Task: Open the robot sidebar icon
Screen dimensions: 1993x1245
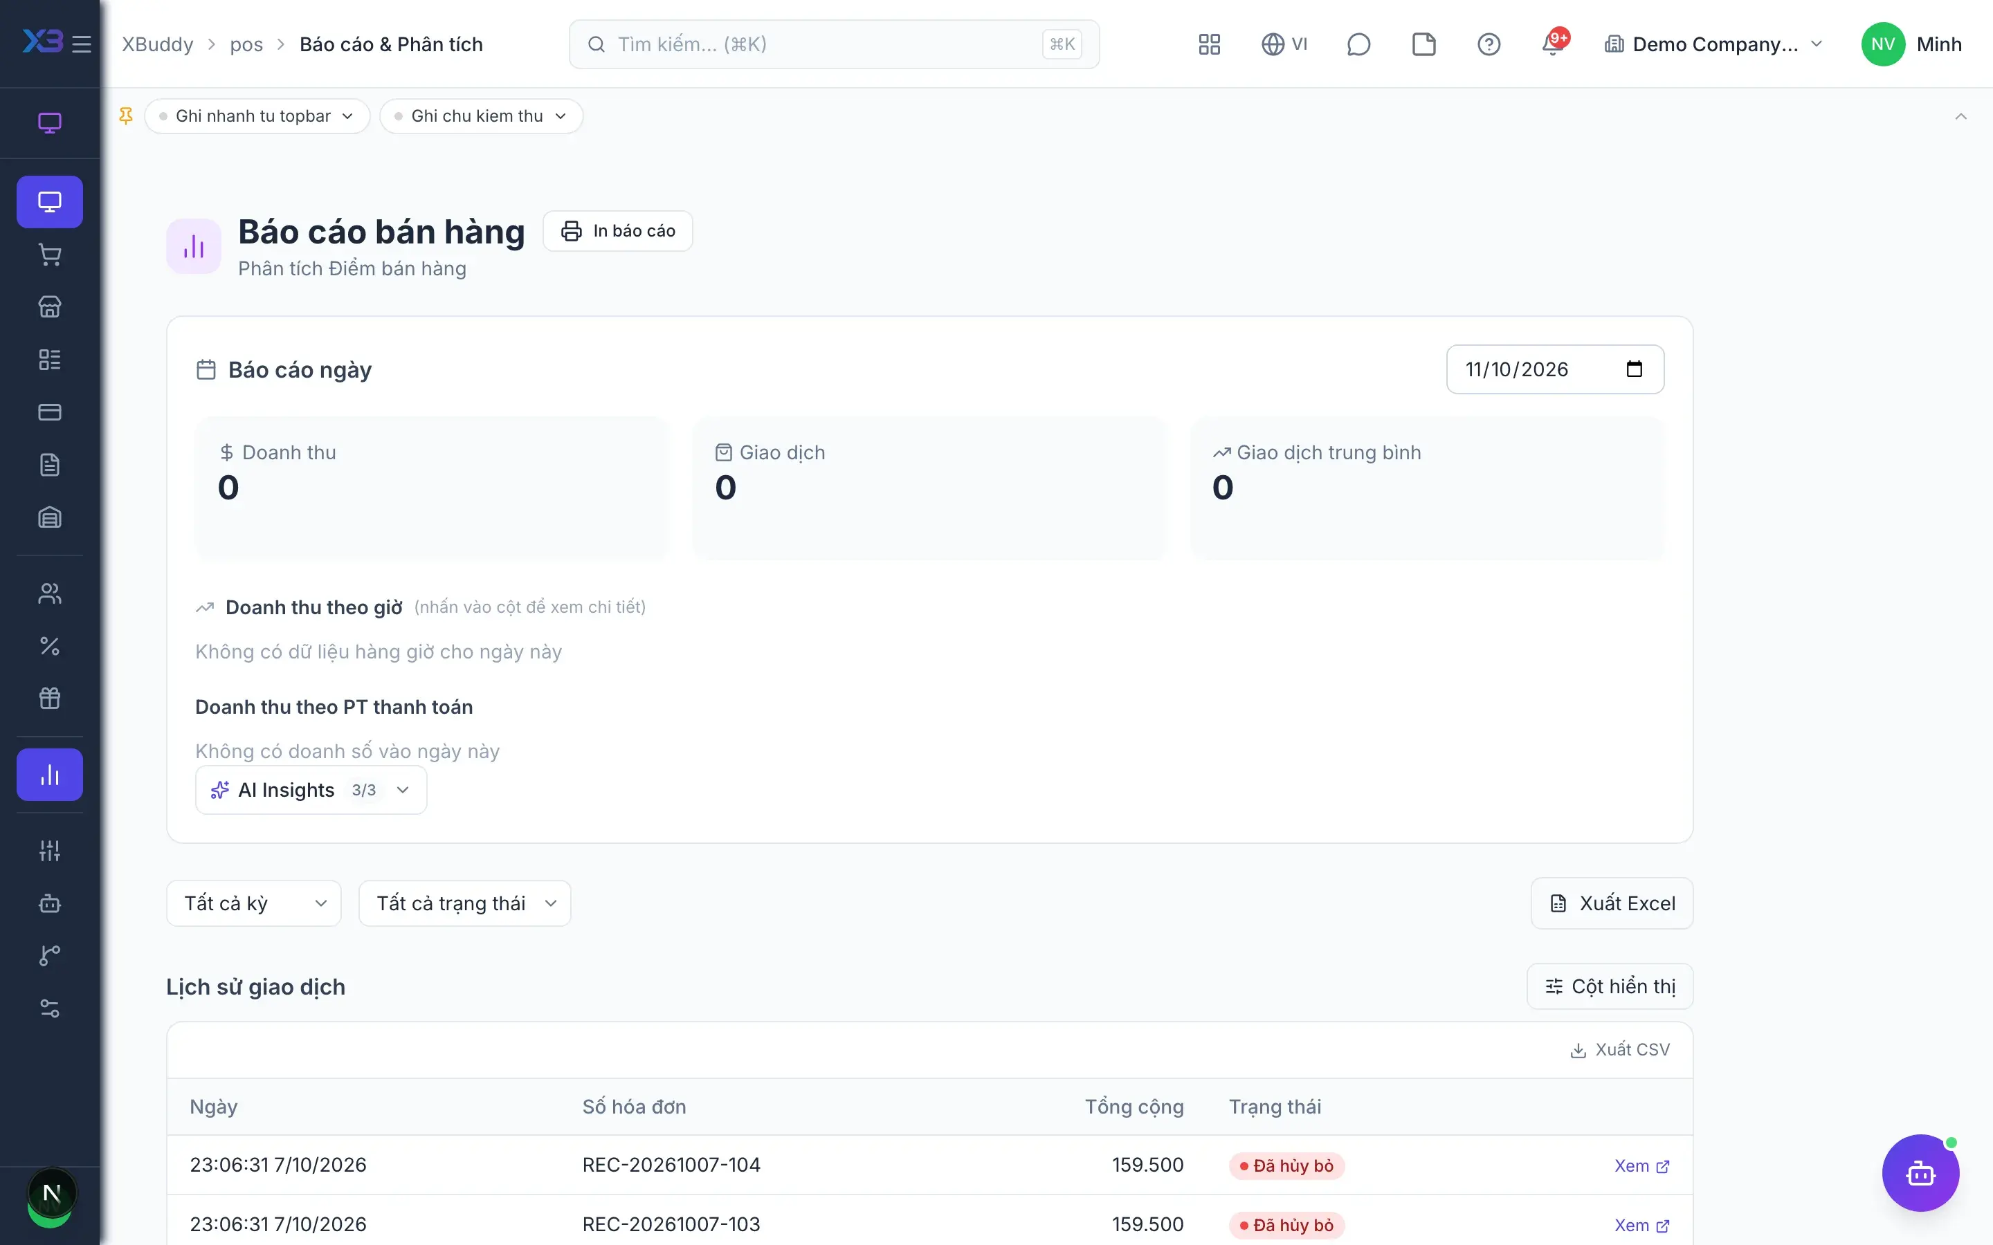Action: click(x=49, y=903)
